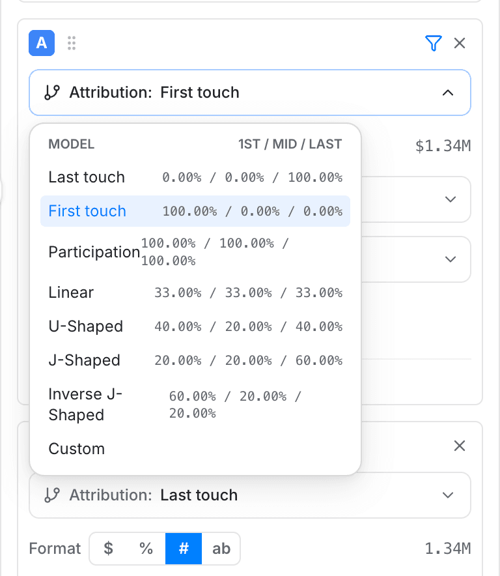The width and height of the screenshot is (500, 576).
Task: Click the branch icon in Last touch attribution
Action: click(52, 495)
